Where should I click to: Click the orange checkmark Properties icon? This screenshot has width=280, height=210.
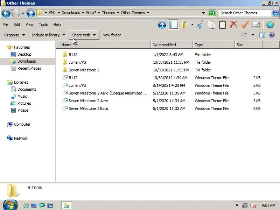(x=245, y=24)
